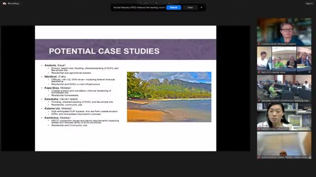
Task: Click the Kapa'ākea, Moloka'i bullet
Action: coord(58,88)
